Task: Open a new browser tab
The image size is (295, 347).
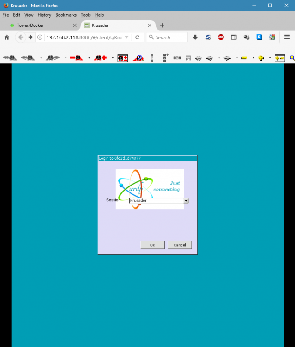Action: [x=162, y=25]
